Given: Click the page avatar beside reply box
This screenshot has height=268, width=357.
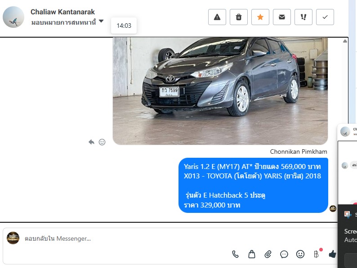Looking at the screenshot, I should (13, 238).
